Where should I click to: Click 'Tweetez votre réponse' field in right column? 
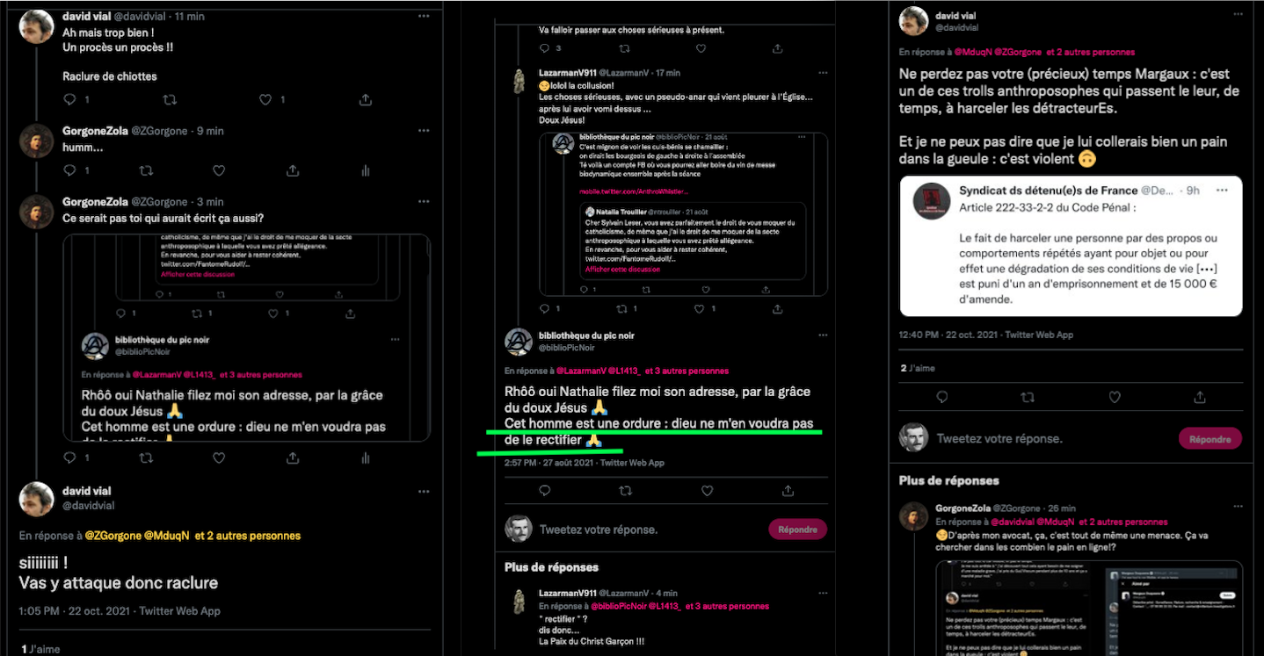pyautogui.click(x=999, y=438)
